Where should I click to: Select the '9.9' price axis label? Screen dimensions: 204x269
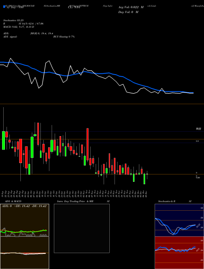(x=197, y=141)
